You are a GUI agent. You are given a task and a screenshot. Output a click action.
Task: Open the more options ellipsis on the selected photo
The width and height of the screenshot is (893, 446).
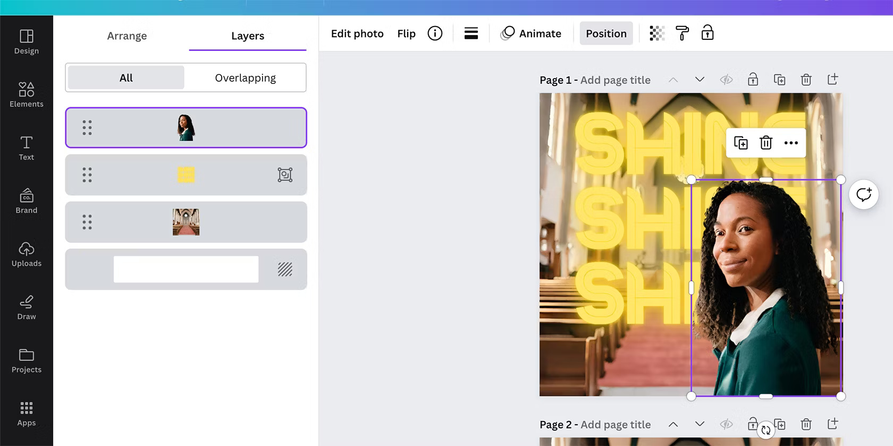tap(791, 143)
